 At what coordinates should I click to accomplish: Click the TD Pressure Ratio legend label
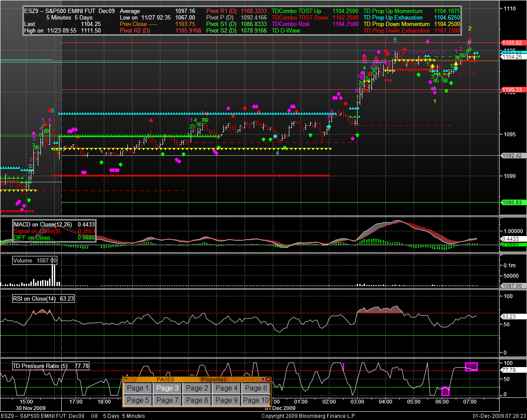click(51, 366)
